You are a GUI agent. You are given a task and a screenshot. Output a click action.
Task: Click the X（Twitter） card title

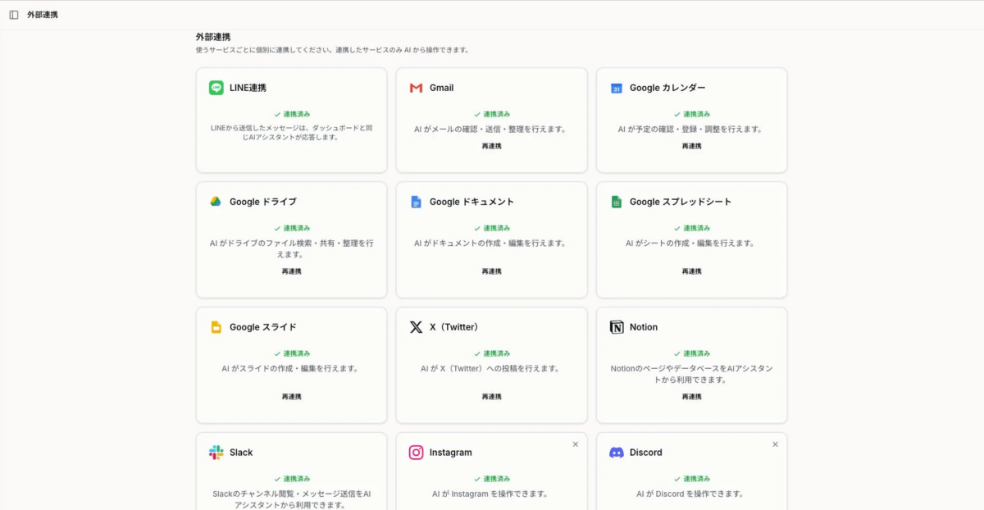coord(454,327)
